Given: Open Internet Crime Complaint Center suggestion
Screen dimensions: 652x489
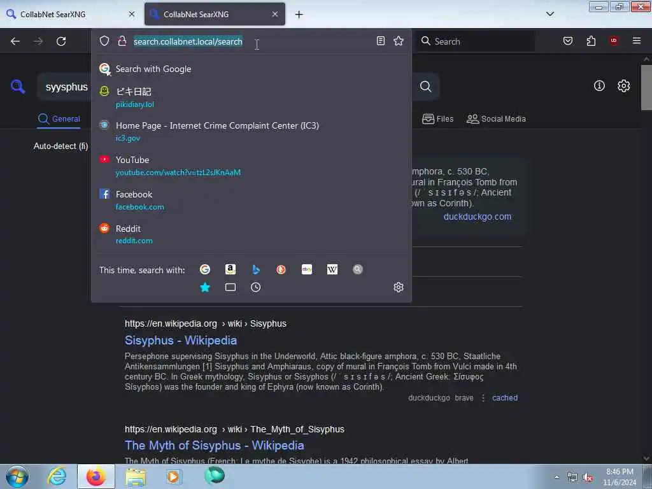Looking at the screenshot, I should pos(251,131).
